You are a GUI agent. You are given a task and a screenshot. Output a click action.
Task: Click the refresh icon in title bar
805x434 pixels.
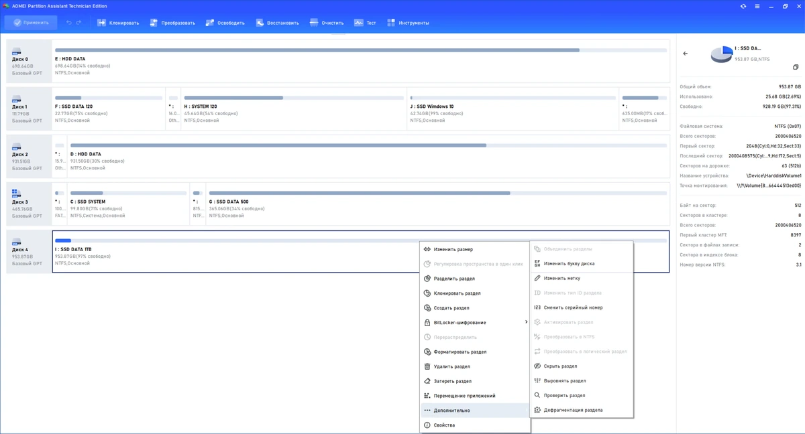743,6
